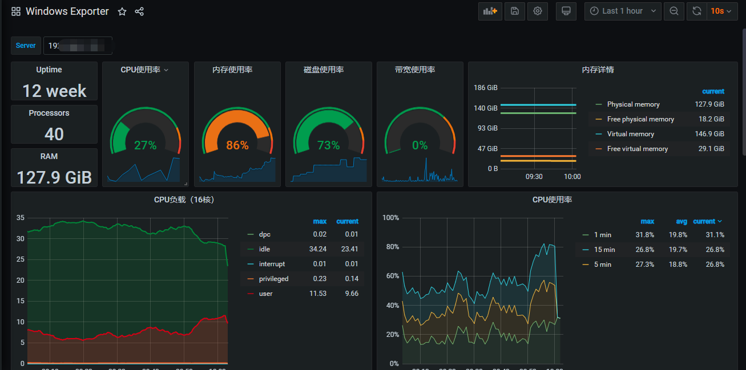Toggle privileged series in legend
This screenshot has width=746, height=370.
(x=273, y=279)
